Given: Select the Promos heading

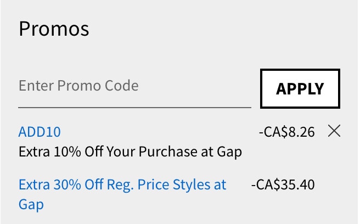Looking at the screenshot, I should [54, 29].
